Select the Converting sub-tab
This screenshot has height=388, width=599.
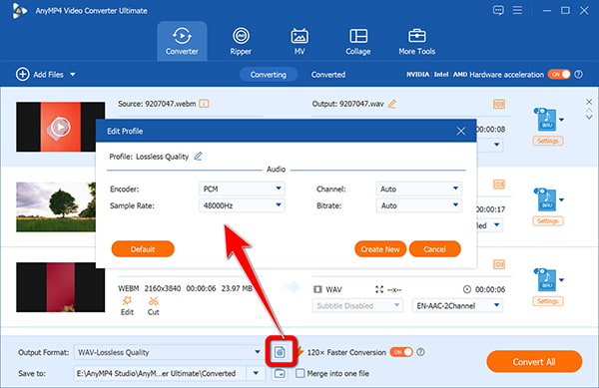[269, 75]
